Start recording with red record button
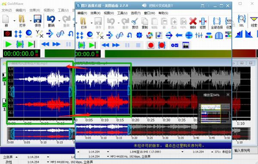 click(151, 45)
